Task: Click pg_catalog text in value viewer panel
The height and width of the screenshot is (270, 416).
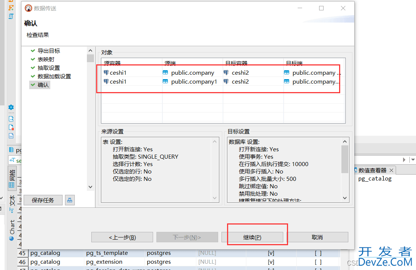Action: [x=375, y=179]
